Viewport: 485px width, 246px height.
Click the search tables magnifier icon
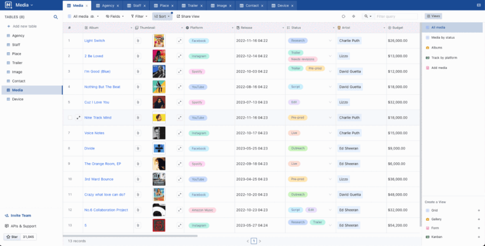[55, 17]
